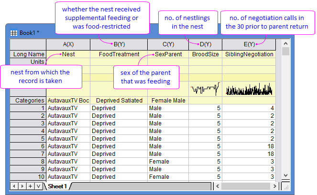Select column B(Y) header

[x=119, y=44]
